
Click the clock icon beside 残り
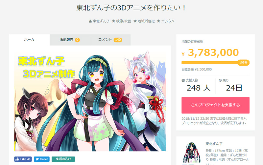click(x=220, y=80)
